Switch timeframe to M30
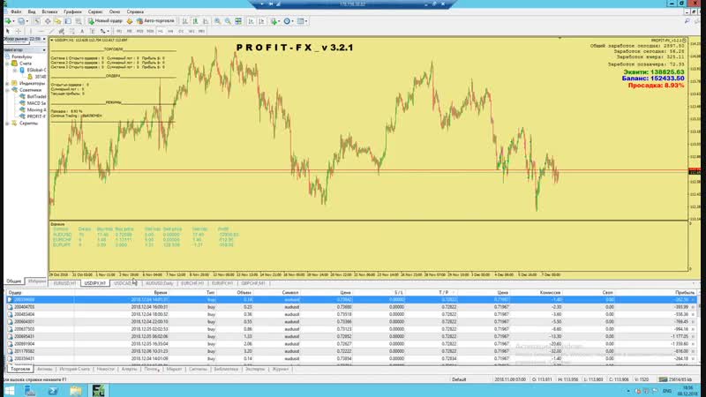The width and height of the screenshot is (706, 397). (x=150, y=31)
